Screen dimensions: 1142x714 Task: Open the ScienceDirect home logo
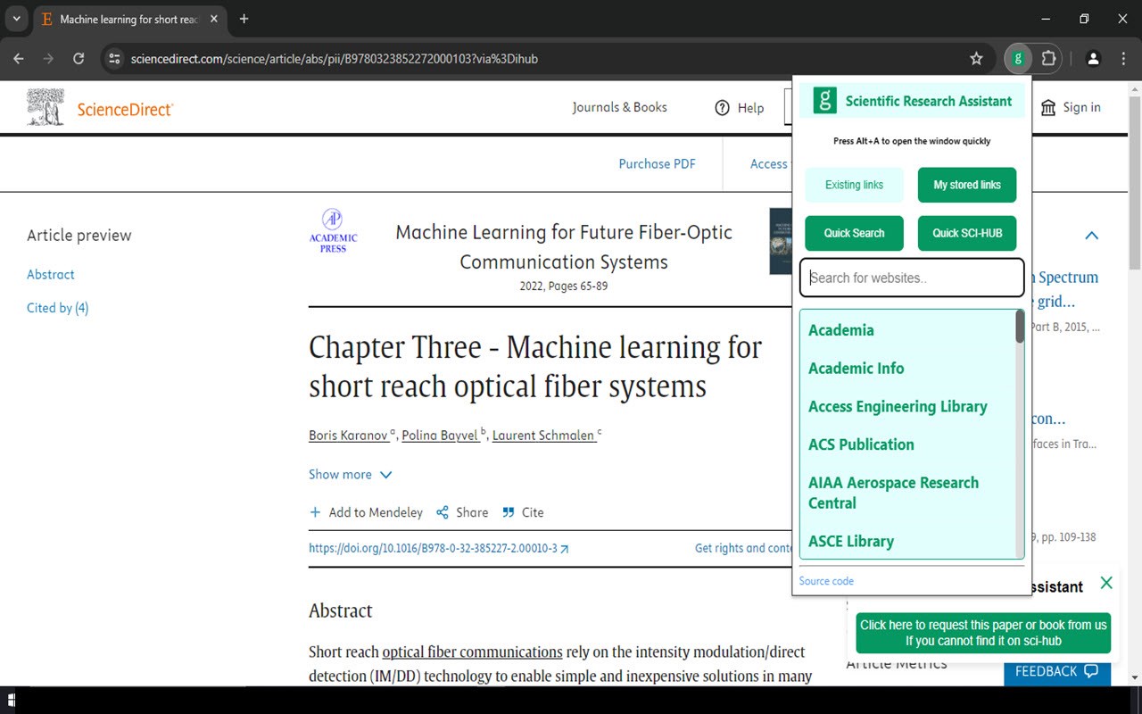[100, 108]
